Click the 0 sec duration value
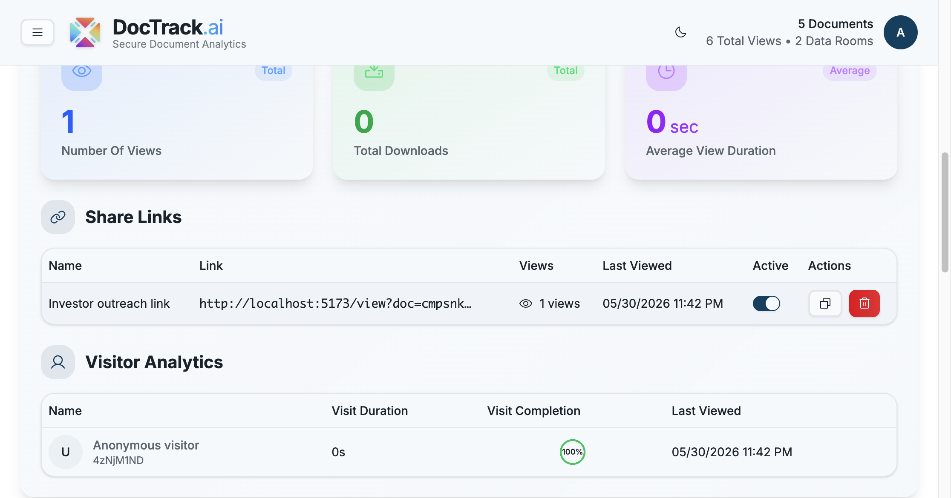Image resolution: width=951 pixels, height=498 pixels. (672, 122)
